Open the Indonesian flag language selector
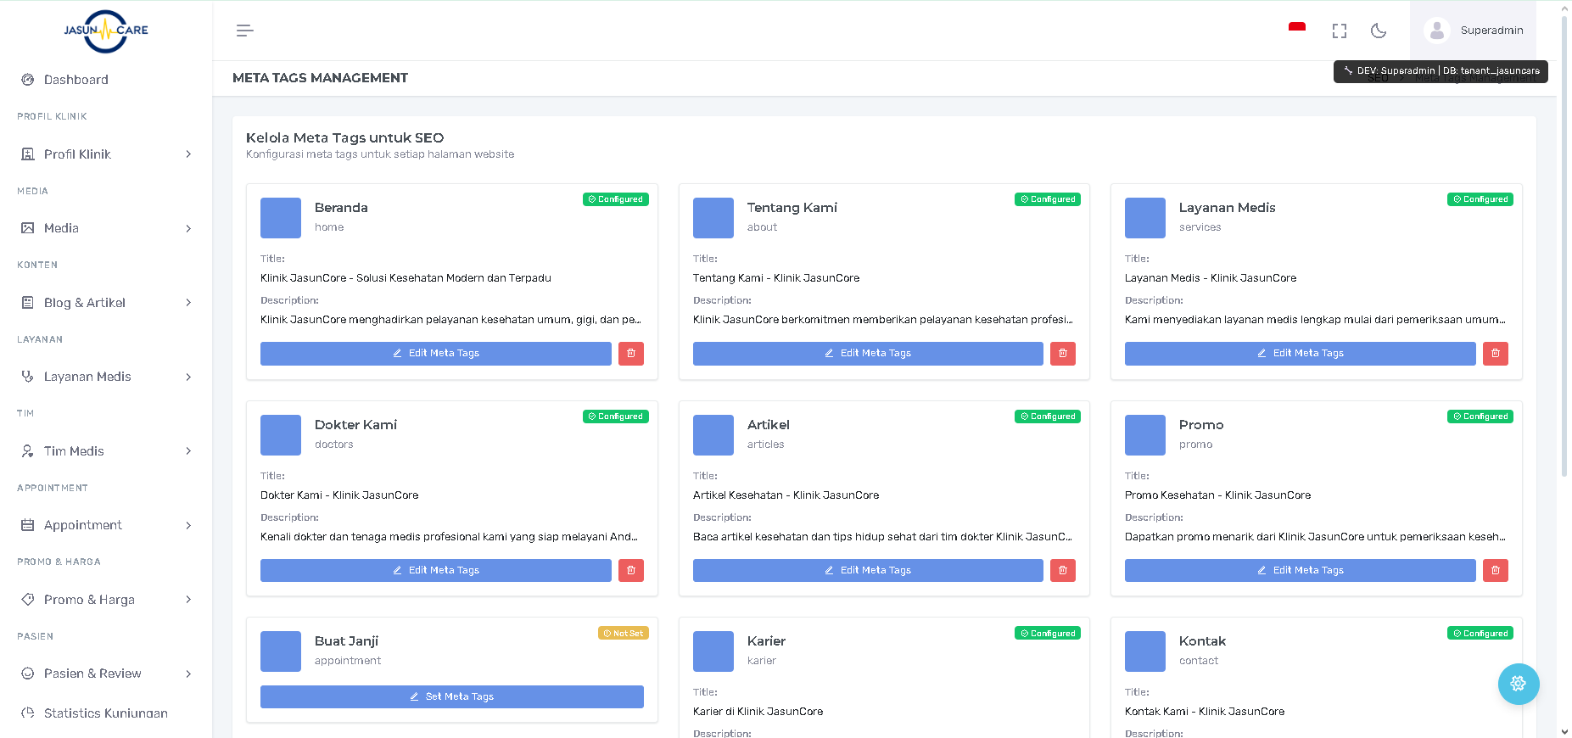Image resolution: width=1572 pixels, height=738 pixels. (x=1296, y=30)
